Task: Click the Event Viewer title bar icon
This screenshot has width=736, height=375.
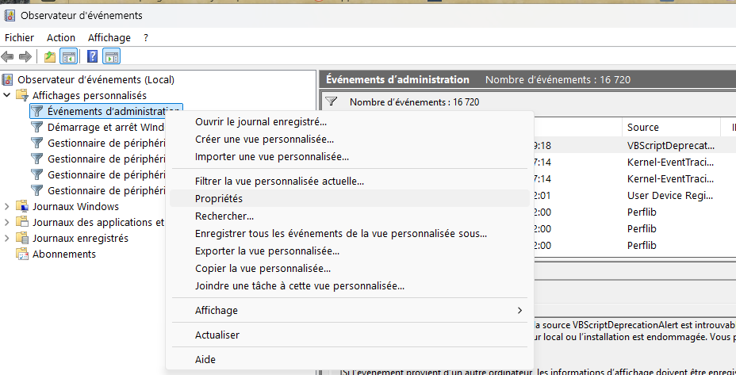Action: [x=9, y=16]
